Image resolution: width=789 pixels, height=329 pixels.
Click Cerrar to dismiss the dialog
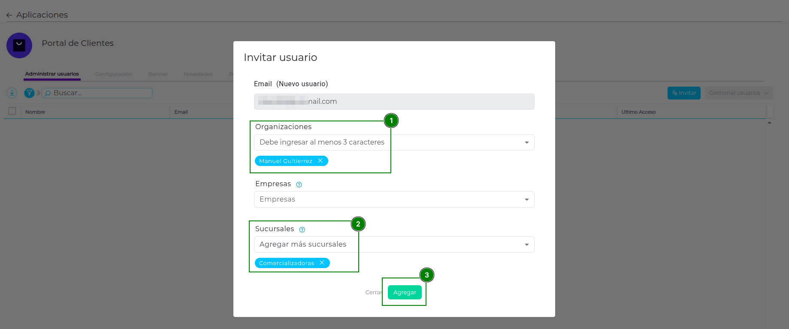(x=373, y=293)
